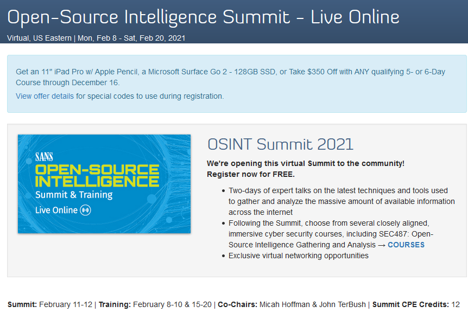Select the 'Register now for FREE.' text
Viewport: 468px width, 319px height.
[x=251, y=174]
